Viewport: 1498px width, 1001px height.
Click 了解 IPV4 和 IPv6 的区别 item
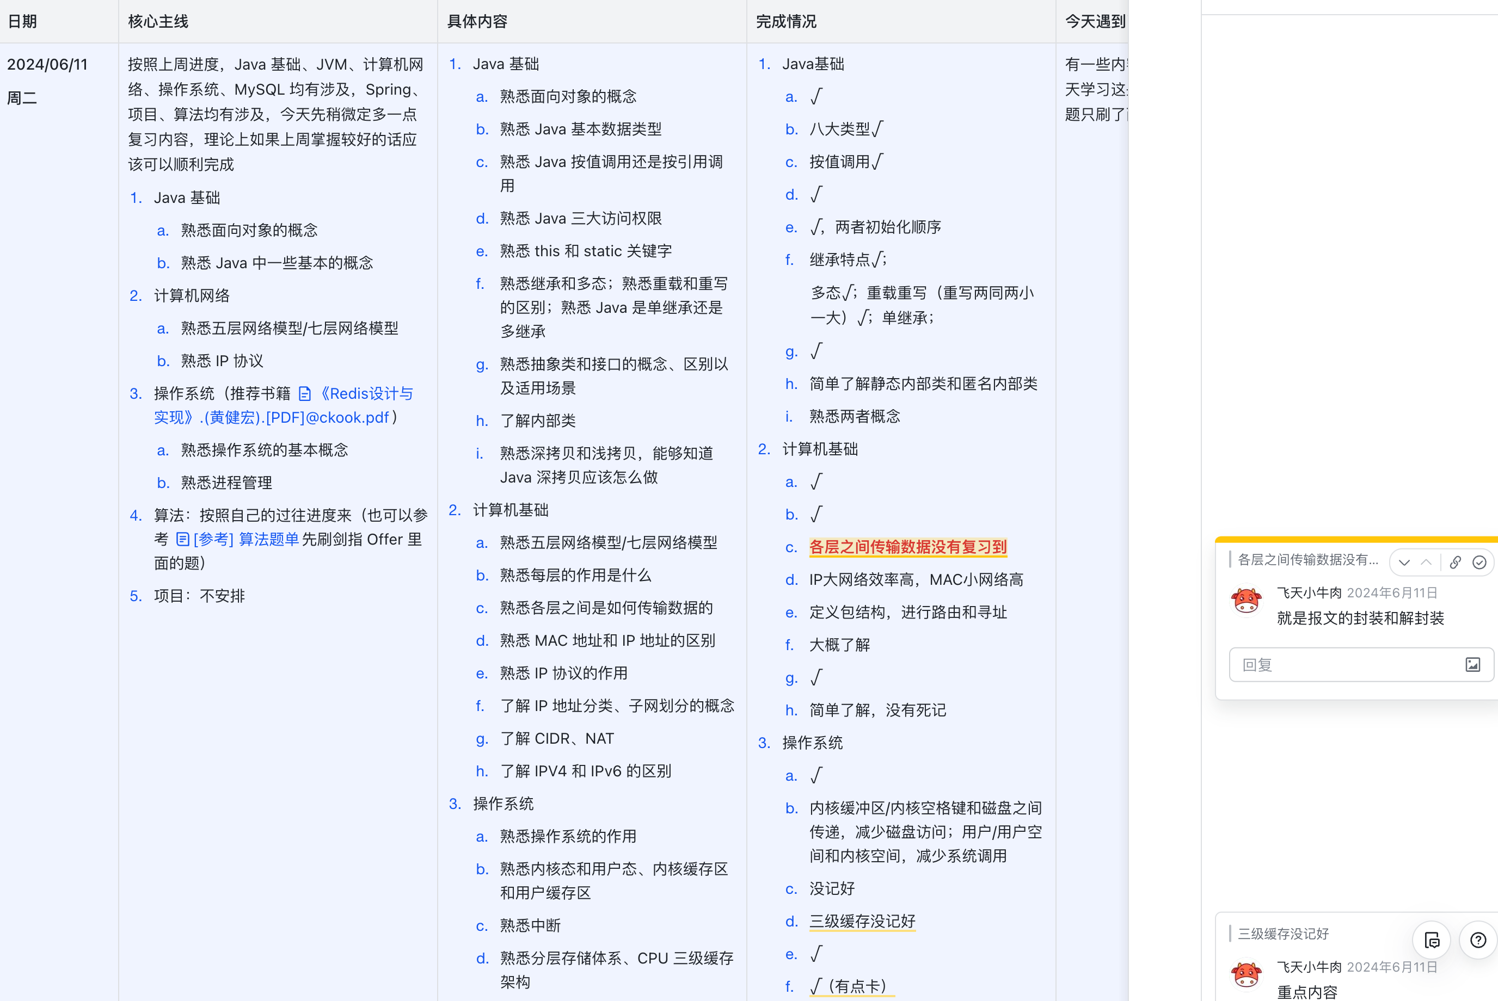585,771
